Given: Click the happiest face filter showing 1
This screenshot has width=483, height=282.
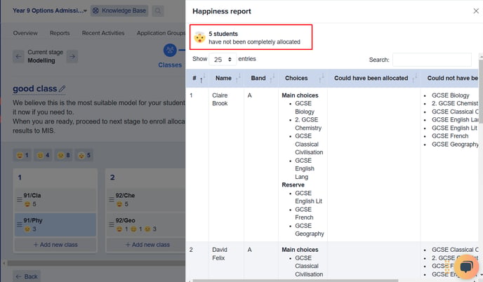Looking at the screenshot, I should [x=22, y=155].
